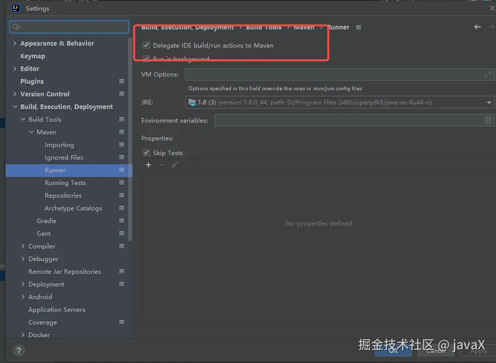Click project-level icon beside Gant
Viewport: 496px width, 363px height.
pyautogui.click(x=121, y=233)
